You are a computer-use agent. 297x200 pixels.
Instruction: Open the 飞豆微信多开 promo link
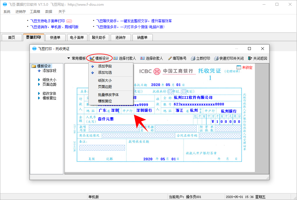tap(130, 27)
